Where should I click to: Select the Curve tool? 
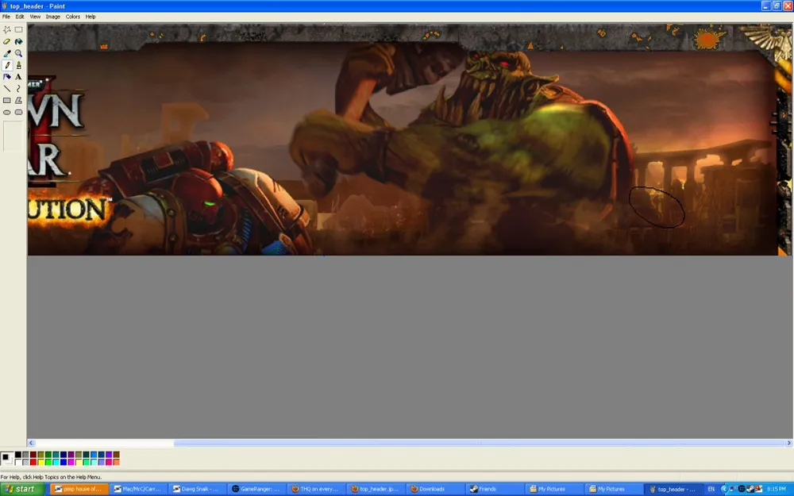pyautogui.click(x=19, y=89)
